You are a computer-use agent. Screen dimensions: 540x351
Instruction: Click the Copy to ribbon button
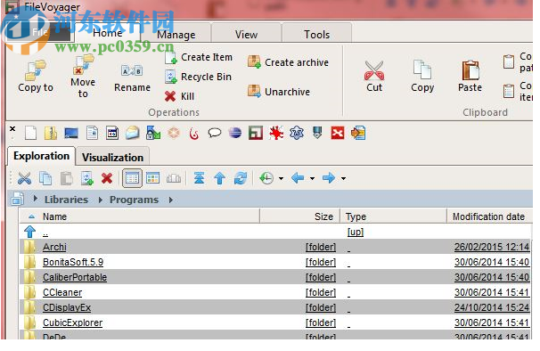(x=36, y=77)
